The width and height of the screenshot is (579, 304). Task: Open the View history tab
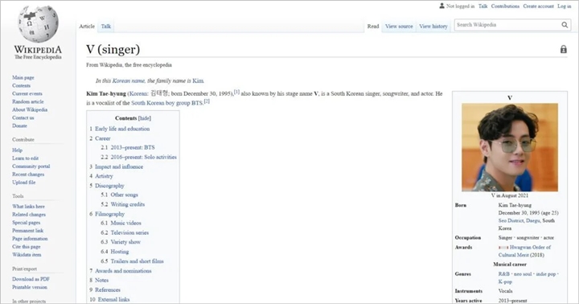(433, 27)
